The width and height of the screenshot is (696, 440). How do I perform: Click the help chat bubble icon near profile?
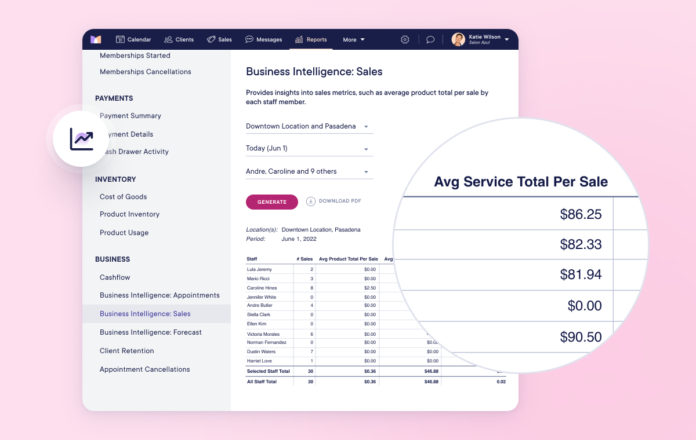point(430,39)
